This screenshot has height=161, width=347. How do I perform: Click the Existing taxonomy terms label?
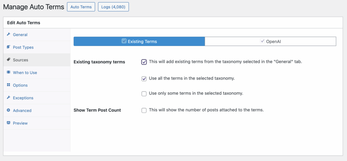click(x=99, y=62)
